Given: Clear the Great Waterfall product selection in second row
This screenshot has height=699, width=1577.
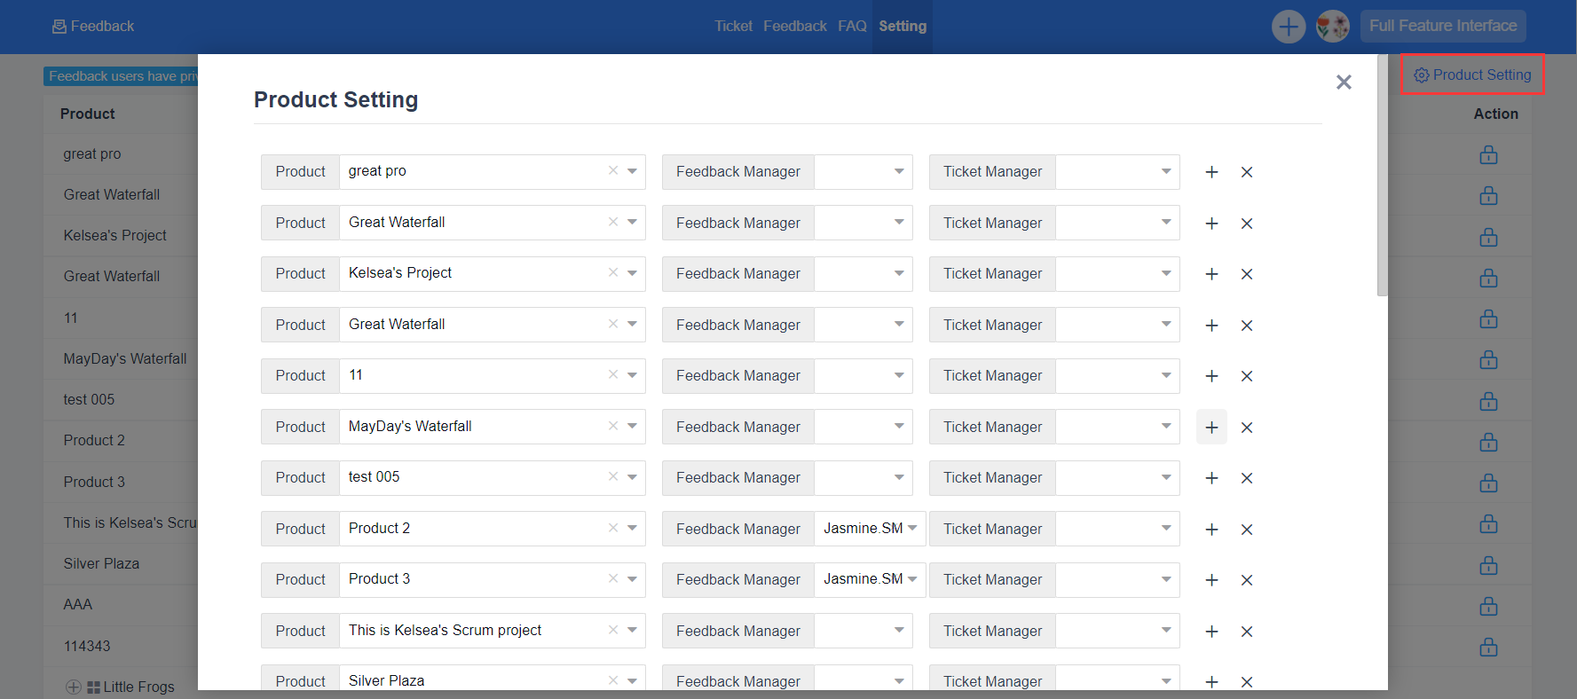Looking at the screenshot, I should 613,222.
